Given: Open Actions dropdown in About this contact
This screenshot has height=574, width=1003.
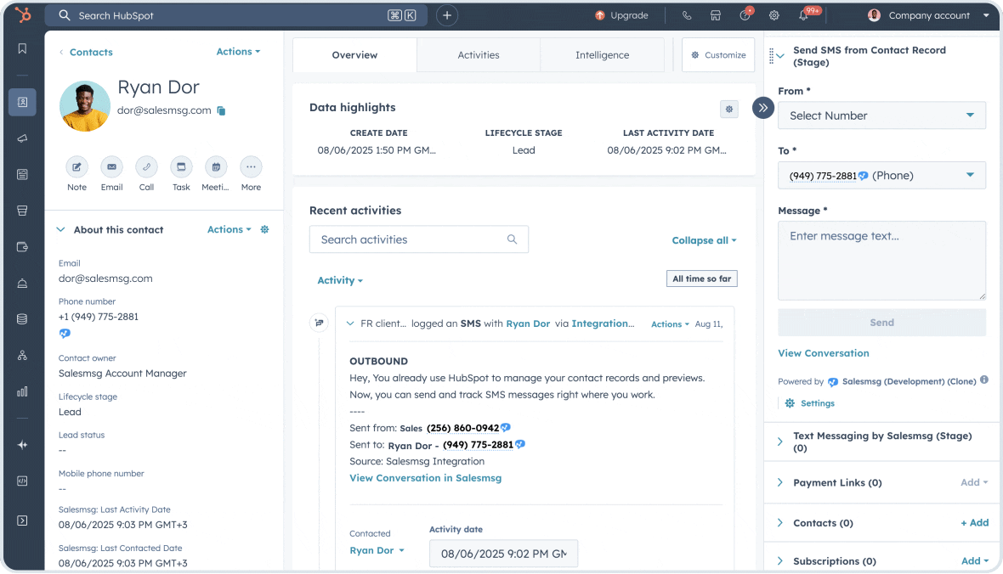Looking at the screenshot, I should 229,229.
